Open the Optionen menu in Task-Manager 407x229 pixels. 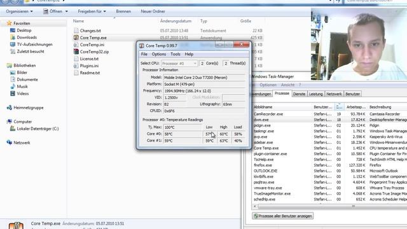(x=268, y=85)
